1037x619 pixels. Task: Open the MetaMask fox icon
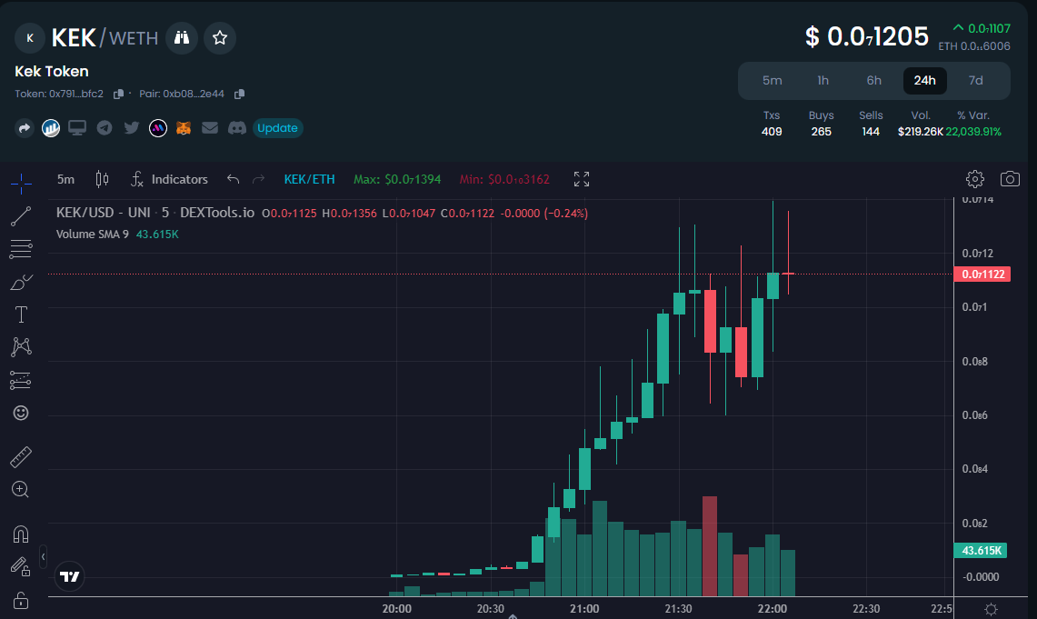(x=184, y=127)
